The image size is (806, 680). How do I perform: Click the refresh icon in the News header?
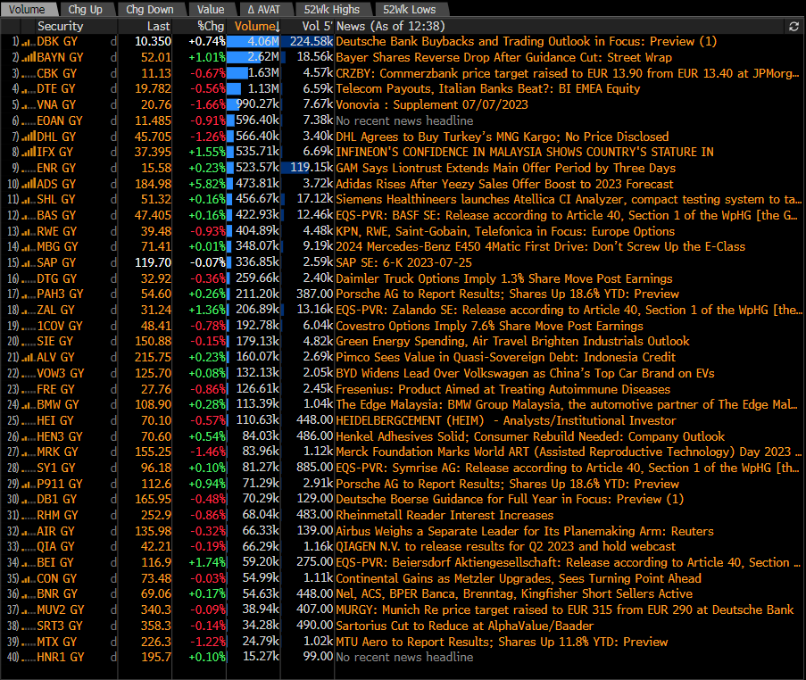click(794, 27)
